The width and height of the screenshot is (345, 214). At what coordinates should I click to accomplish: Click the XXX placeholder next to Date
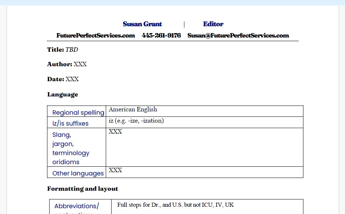click(72, 79)
